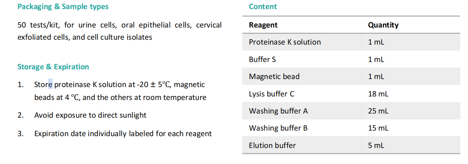The width and height of the screenshot is (468, 164).
Task: Click the 'Reagent' column header
Action: 263,25
